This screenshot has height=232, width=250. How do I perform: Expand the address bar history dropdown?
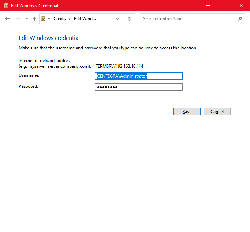(x=117, y=19)
